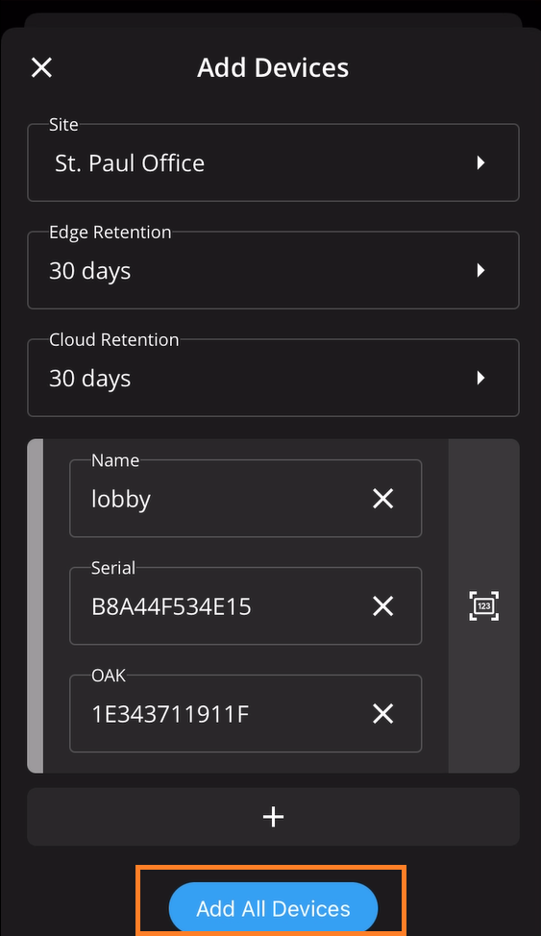Tap the Serial field label
The height and width of the screenshot is (936, 541).
(113, 568)
